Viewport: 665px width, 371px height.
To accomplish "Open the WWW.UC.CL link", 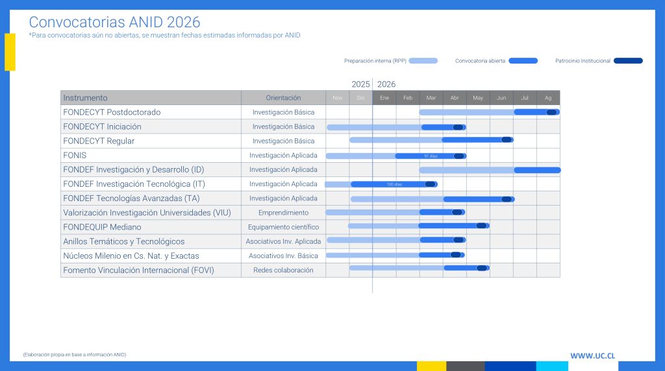I will point(592,355).
